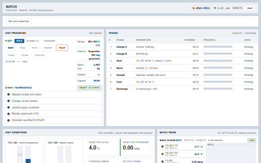Click the green R-201 idle status dot
The height and width of the screenshot is (163, 261).
pos(215,8)
